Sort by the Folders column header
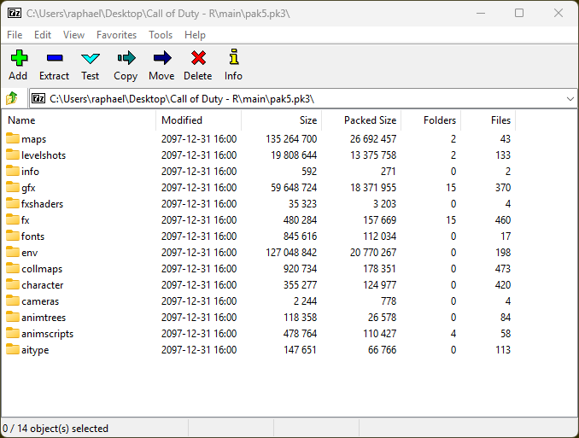This screenshot has height=438, width=579. 431,120
